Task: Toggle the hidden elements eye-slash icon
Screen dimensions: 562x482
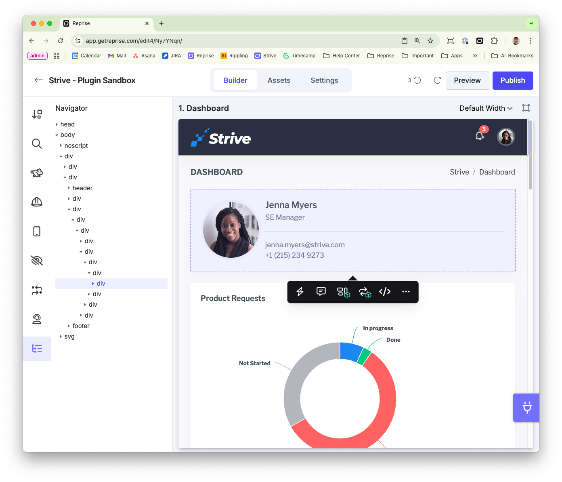Action: point(37,261)
